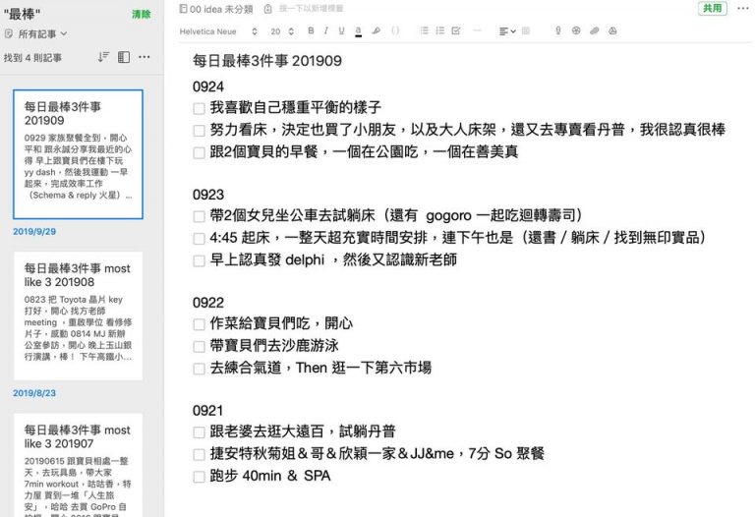This screenshot has height=517, width=755.
Task: Open the 所有記事 scope dropdown
Action: point(35,34)
